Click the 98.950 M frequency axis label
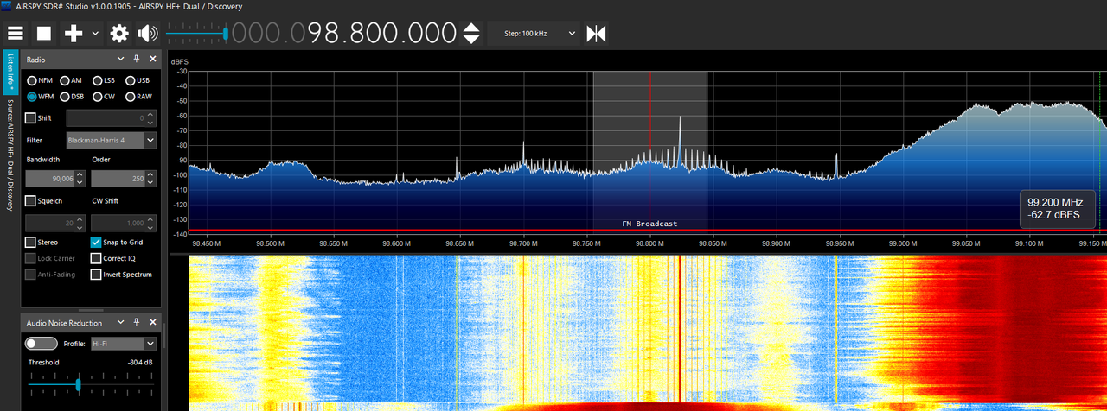Image resolution: width=1107 pixels, height=411 pixels. [839, 243]
